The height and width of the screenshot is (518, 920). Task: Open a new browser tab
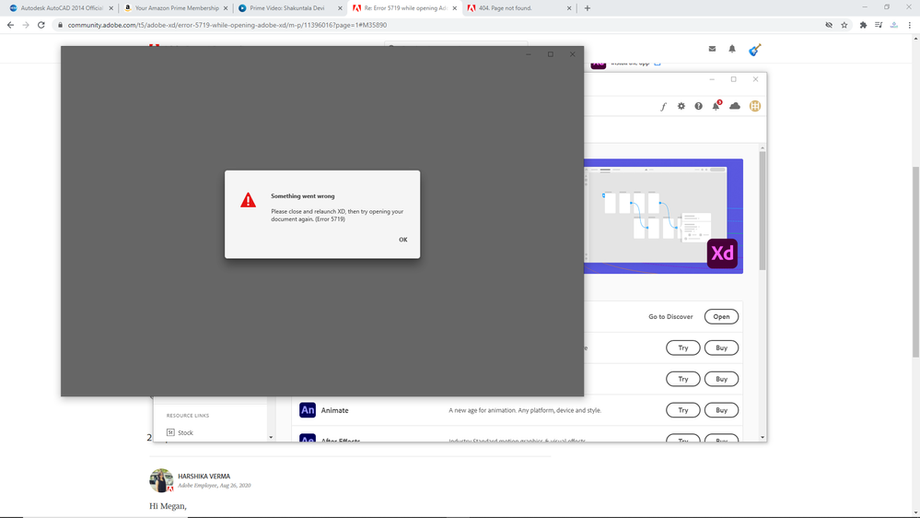[x=588, y=8]
